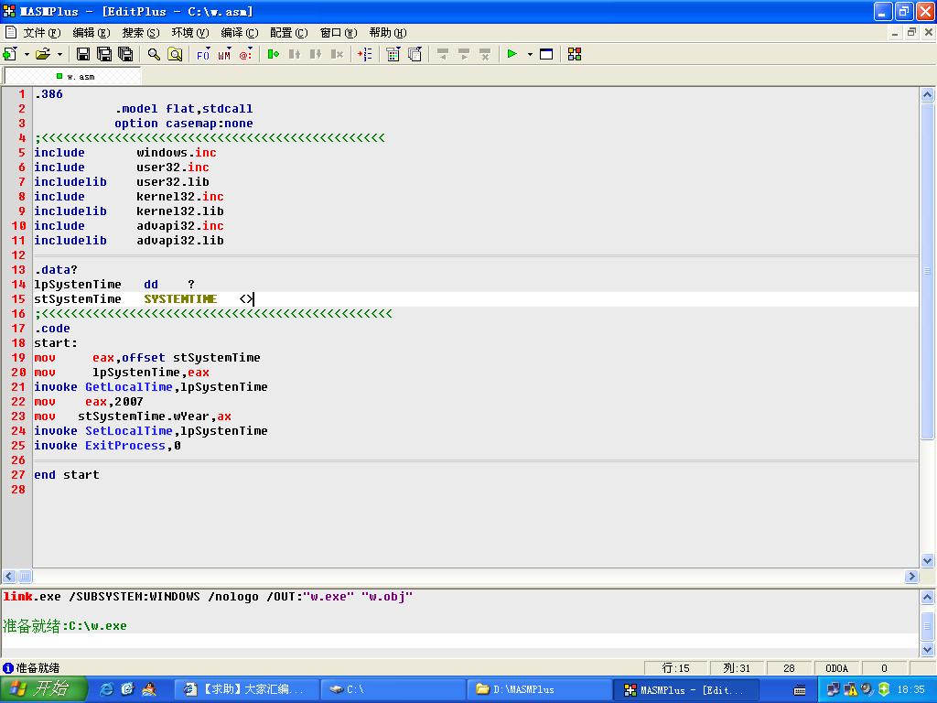Click the SYSTEMTIME keyword on line 15
This screenshot has width=937, height=703.
pos(180,299)
